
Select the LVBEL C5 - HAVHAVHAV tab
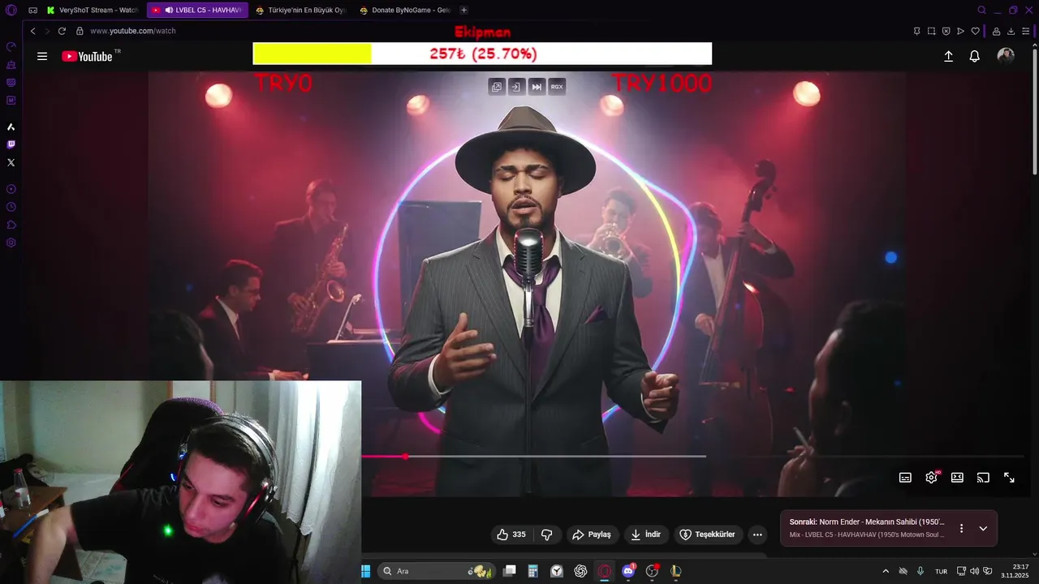pyautogui.click(x=197, y=10)
